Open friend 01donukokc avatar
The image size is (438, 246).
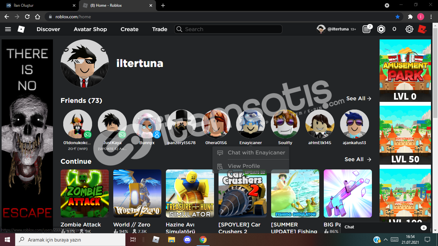click(78, 124)
